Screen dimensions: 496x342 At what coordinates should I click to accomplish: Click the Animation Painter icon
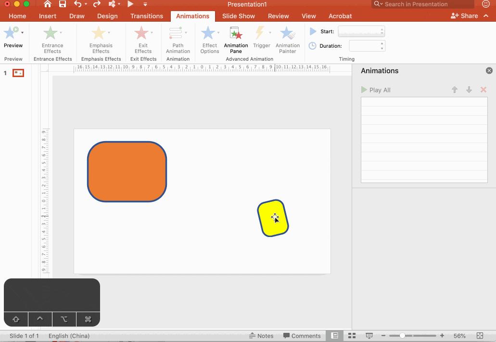pos(287,39)
